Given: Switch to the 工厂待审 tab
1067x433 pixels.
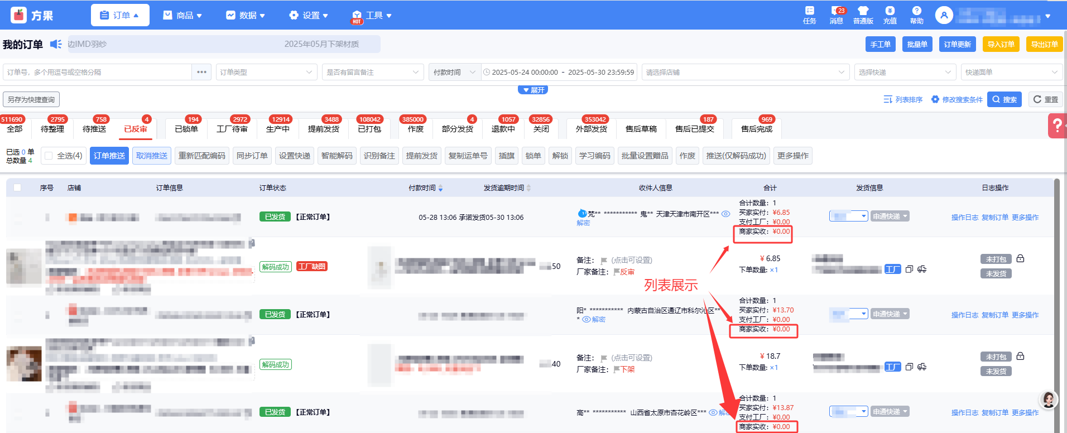Looking at the screenshot, I should point(232,129).
